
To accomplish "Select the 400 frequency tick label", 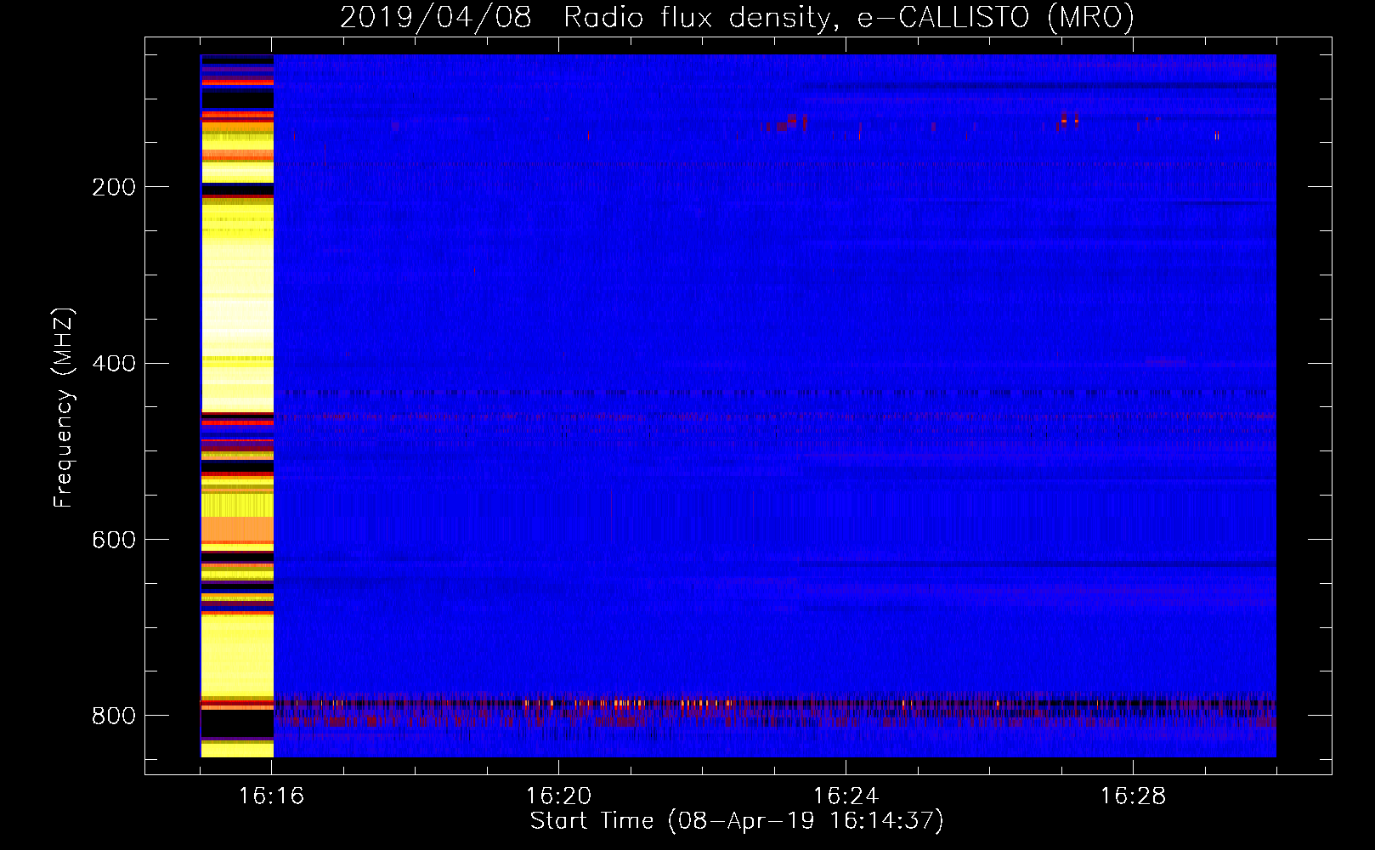I will [112, 364].
